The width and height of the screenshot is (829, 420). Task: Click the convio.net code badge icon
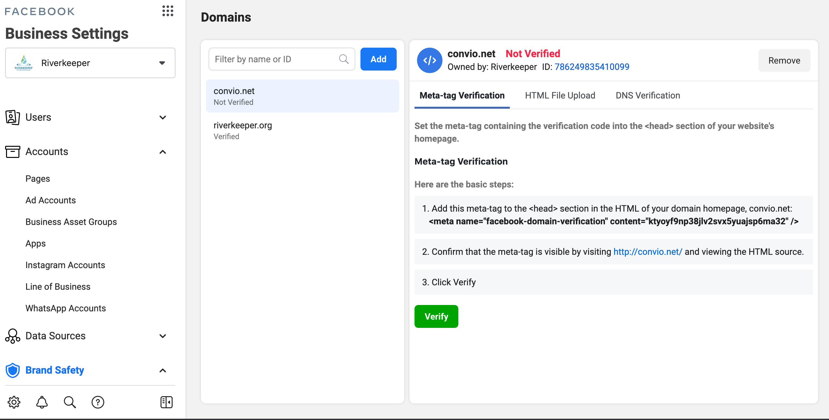430,60
